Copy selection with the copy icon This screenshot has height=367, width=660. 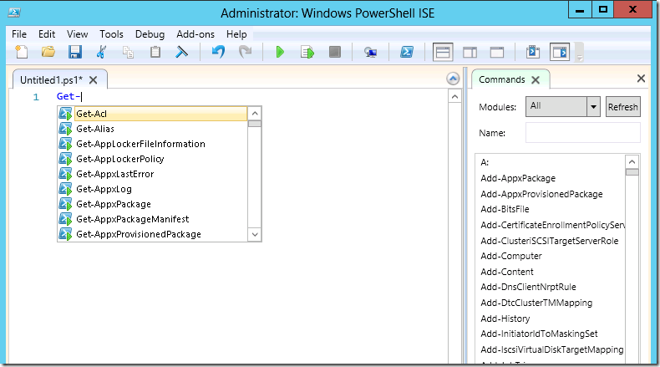[128, 52]
